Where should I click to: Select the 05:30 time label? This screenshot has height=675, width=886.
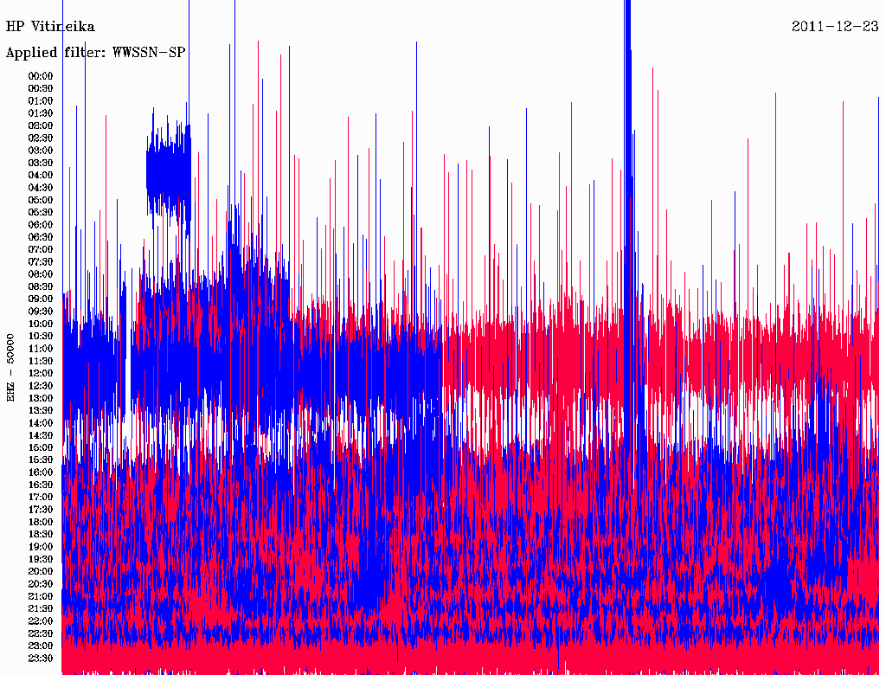tap(41, 212)
